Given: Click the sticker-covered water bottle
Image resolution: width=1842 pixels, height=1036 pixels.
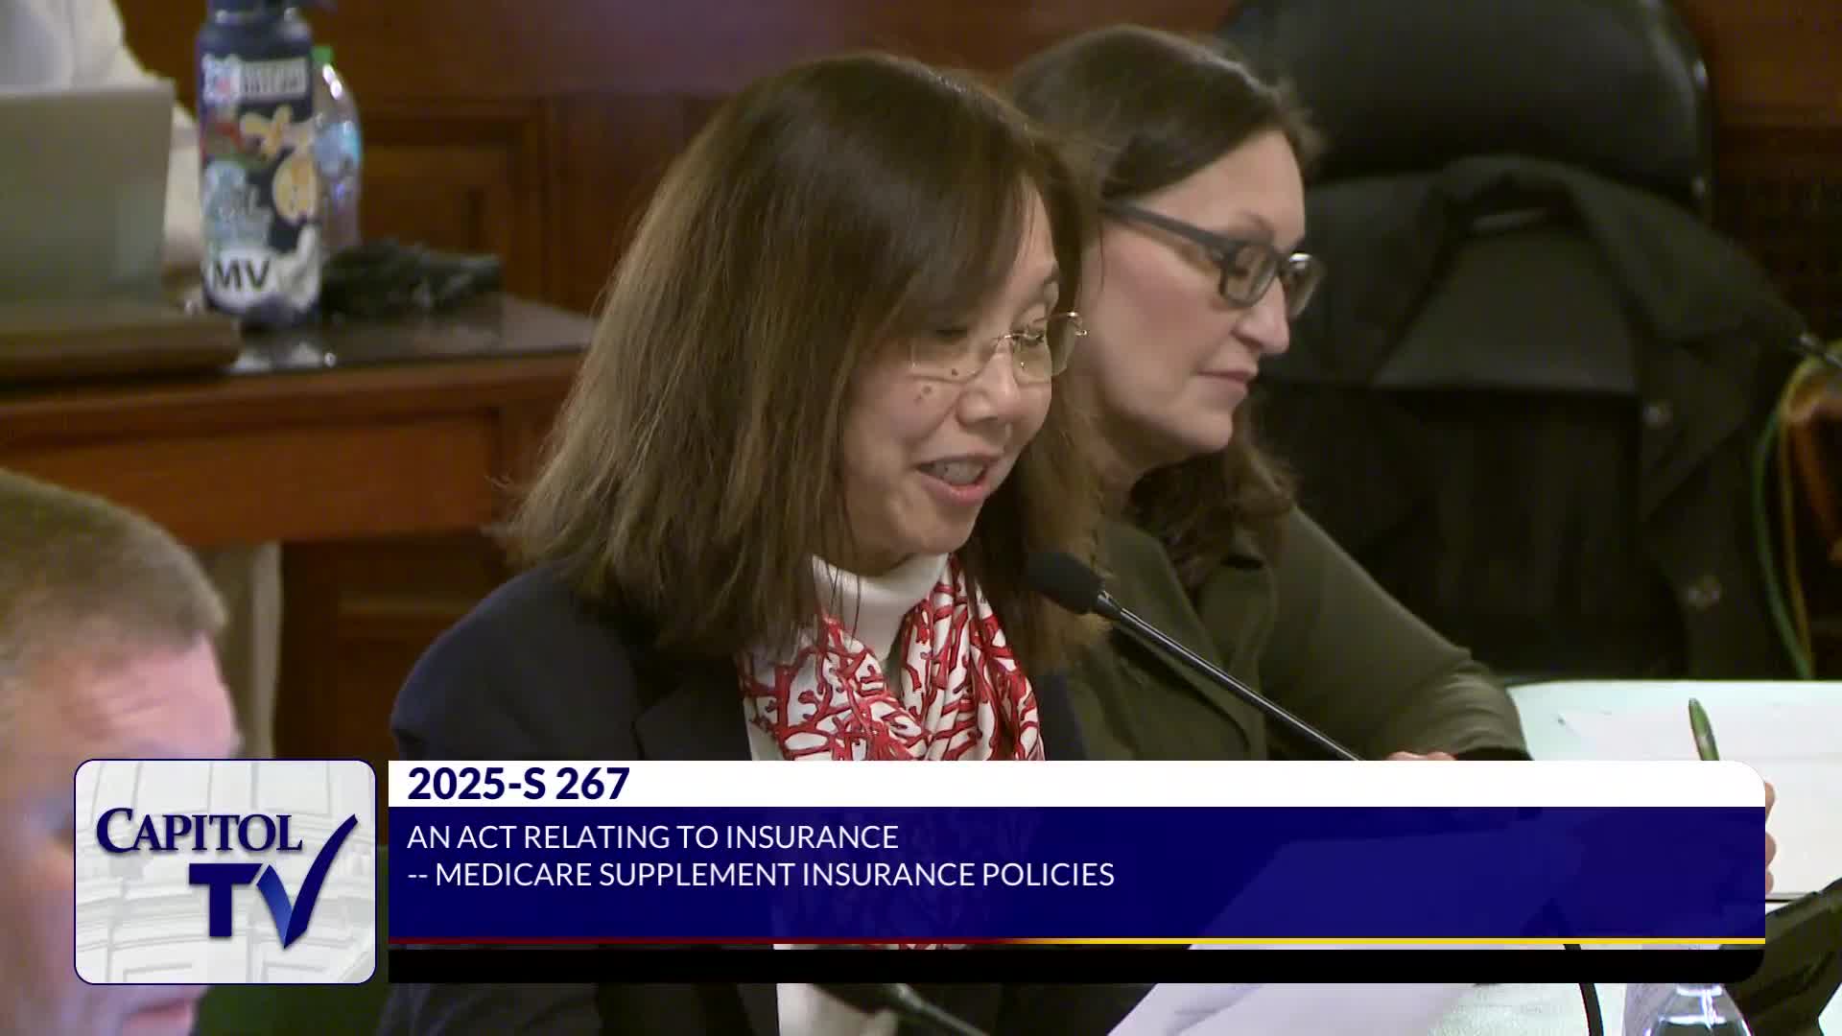Looking at the screenshot, I should (x=255, y=163).
